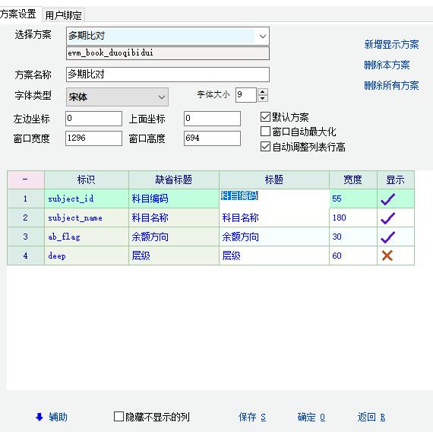Click the width value 30
This screenshot has height=432, width=433.
coord(353,237)
